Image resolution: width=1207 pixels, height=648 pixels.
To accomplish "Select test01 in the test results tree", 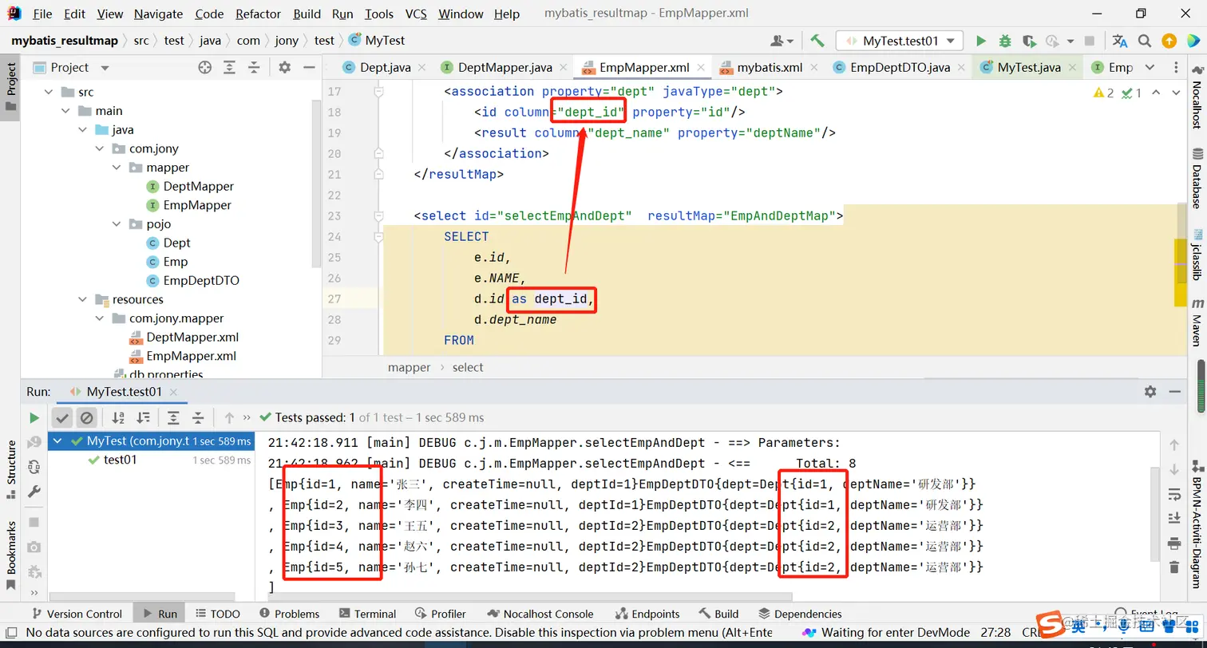I will (x=120, y=460).
